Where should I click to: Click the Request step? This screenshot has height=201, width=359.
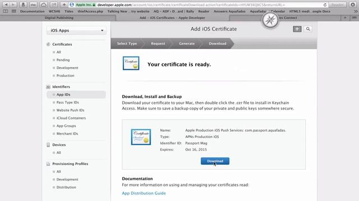tap(158, 44)
